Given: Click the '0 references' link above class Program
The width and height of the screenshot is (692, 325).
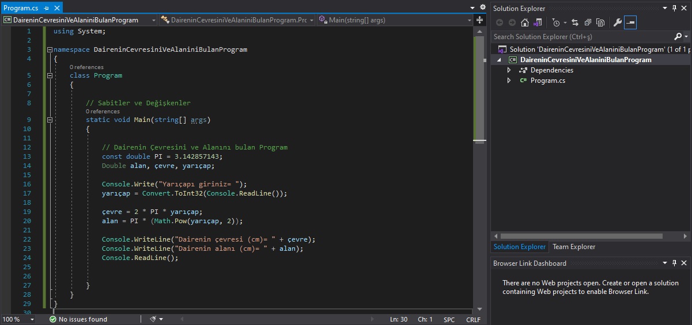Looking at the screenshot, I should pos(86,67).
